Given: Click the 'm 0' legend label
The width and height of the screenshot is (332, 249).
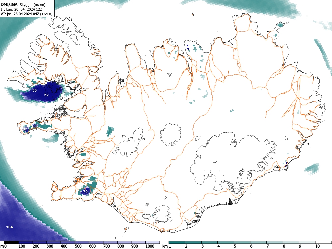Looking at the screenshot, I should pos(4,246).
